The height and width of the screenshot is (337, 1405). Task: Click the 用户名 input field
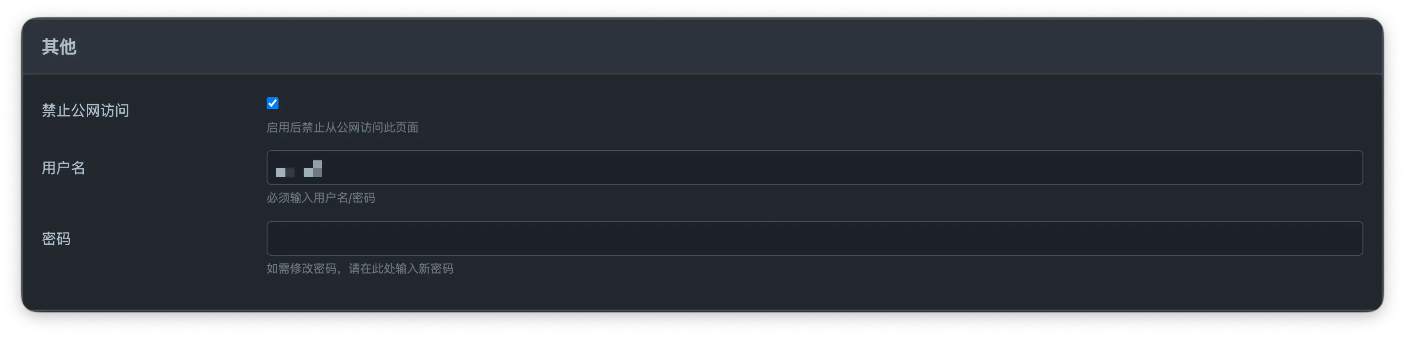click(814, 168)
